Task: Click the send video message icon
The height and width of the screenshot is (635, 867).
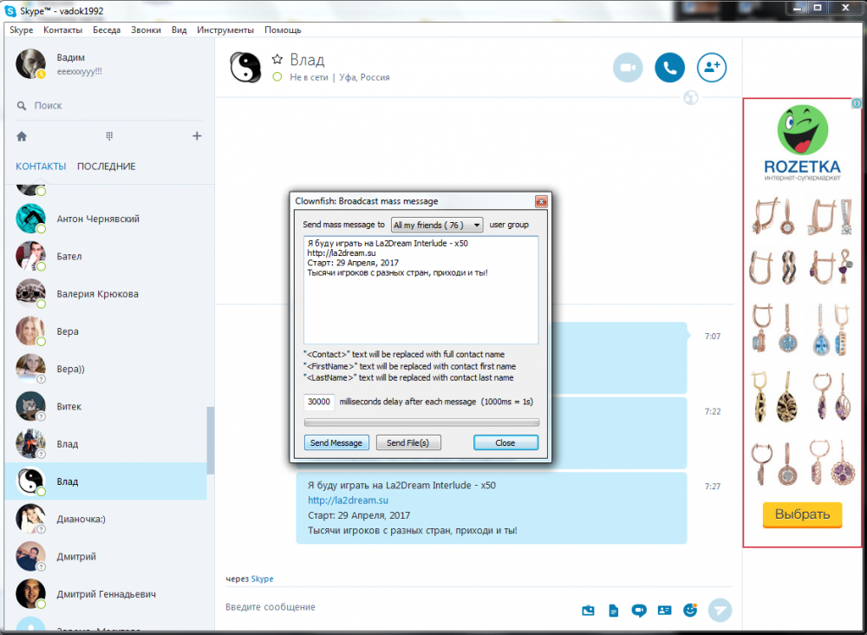Action: (639, 610)
